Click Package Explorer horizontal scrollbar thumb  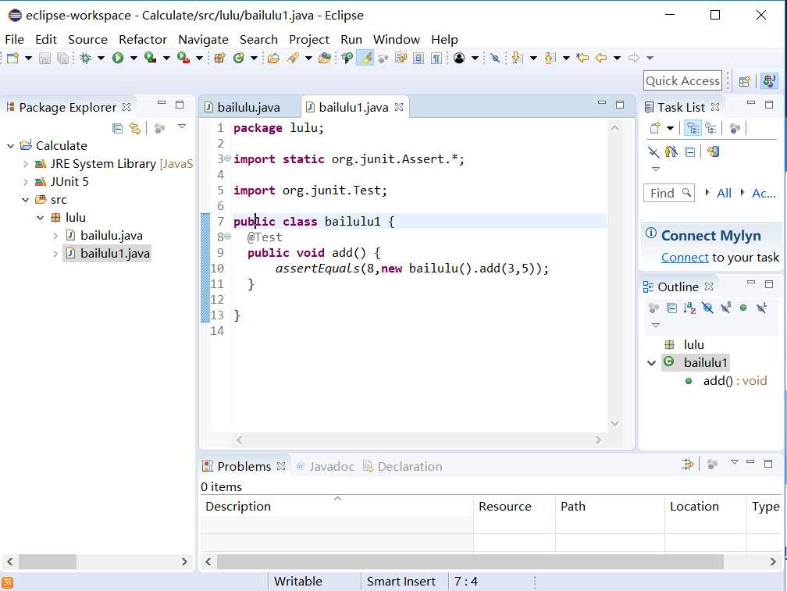pyautogui.click(x=48, y=562)
